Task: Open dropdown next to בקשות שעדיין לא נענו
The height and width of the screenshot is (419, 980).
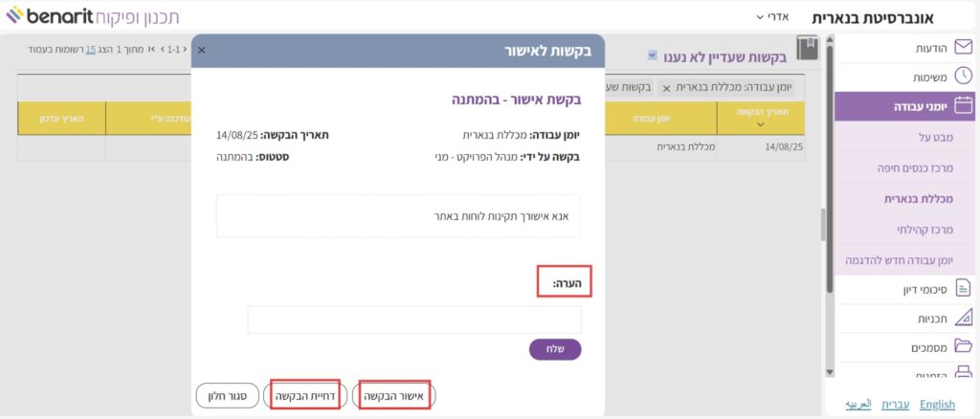Action: click(653, 55)
